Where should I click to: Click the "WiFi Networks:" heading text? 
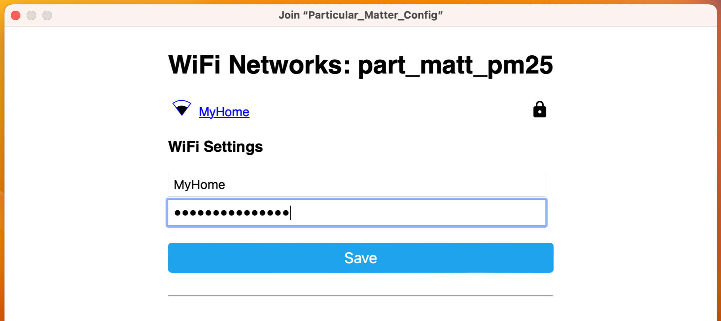(x=259, y=65)
